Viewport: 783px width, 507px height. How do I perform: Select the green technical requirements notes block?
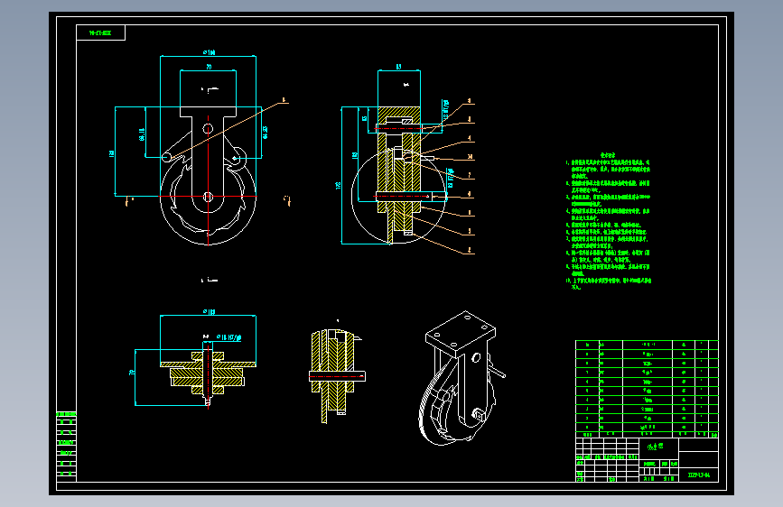(608, 222)
